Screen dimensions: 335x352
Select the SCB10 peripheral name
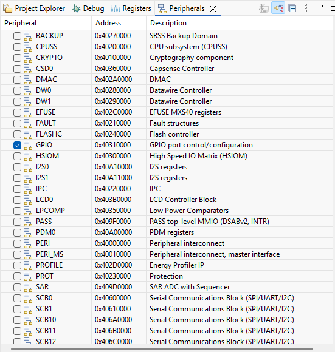click(x=46, y=320)
